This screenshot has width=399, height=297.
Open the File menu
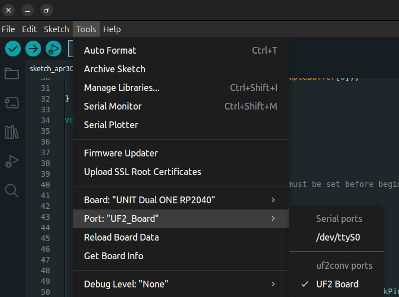pos(8,29)
